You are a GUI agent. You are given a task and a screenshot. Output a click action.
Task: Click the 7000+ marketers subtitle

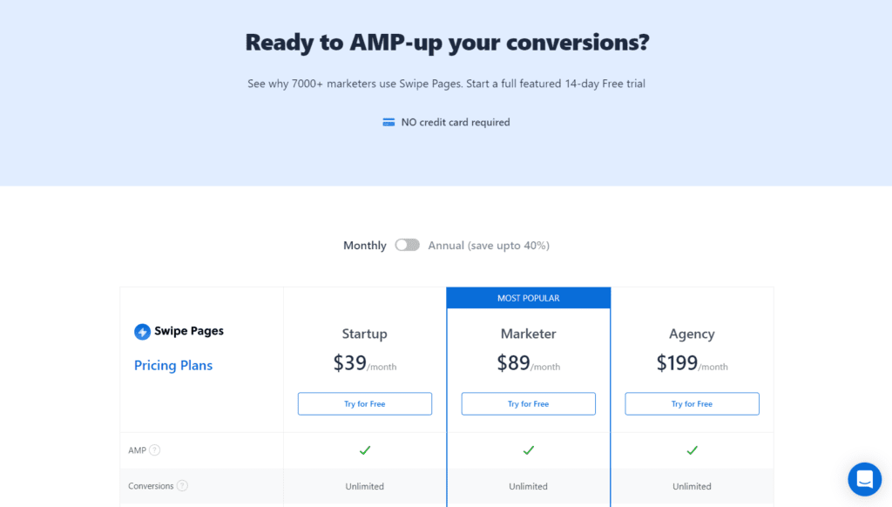click(x=447, y=84)
